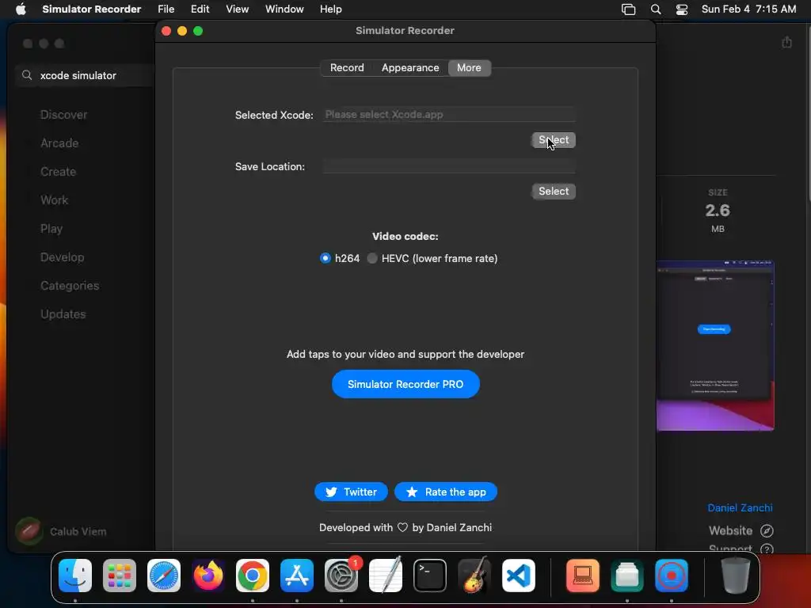Switch to the Record tab
Viewport: 811px width, 608px height.
coord(347,68)
